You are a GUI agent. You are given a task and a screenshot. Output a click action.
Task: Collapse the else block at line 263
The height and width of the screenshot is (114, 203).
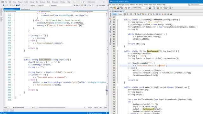coord(14,20)
